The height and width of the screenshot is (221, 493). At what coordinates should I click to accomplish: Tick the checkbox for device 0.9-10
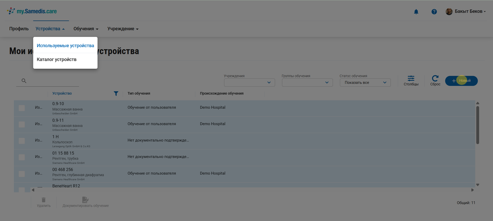[22, 108]
